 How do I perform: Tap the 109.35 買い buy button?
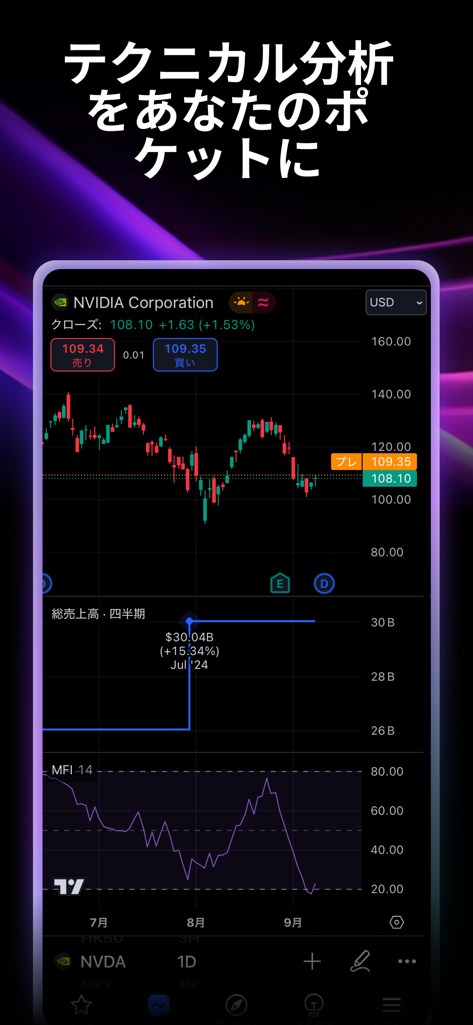click(185, 354)
